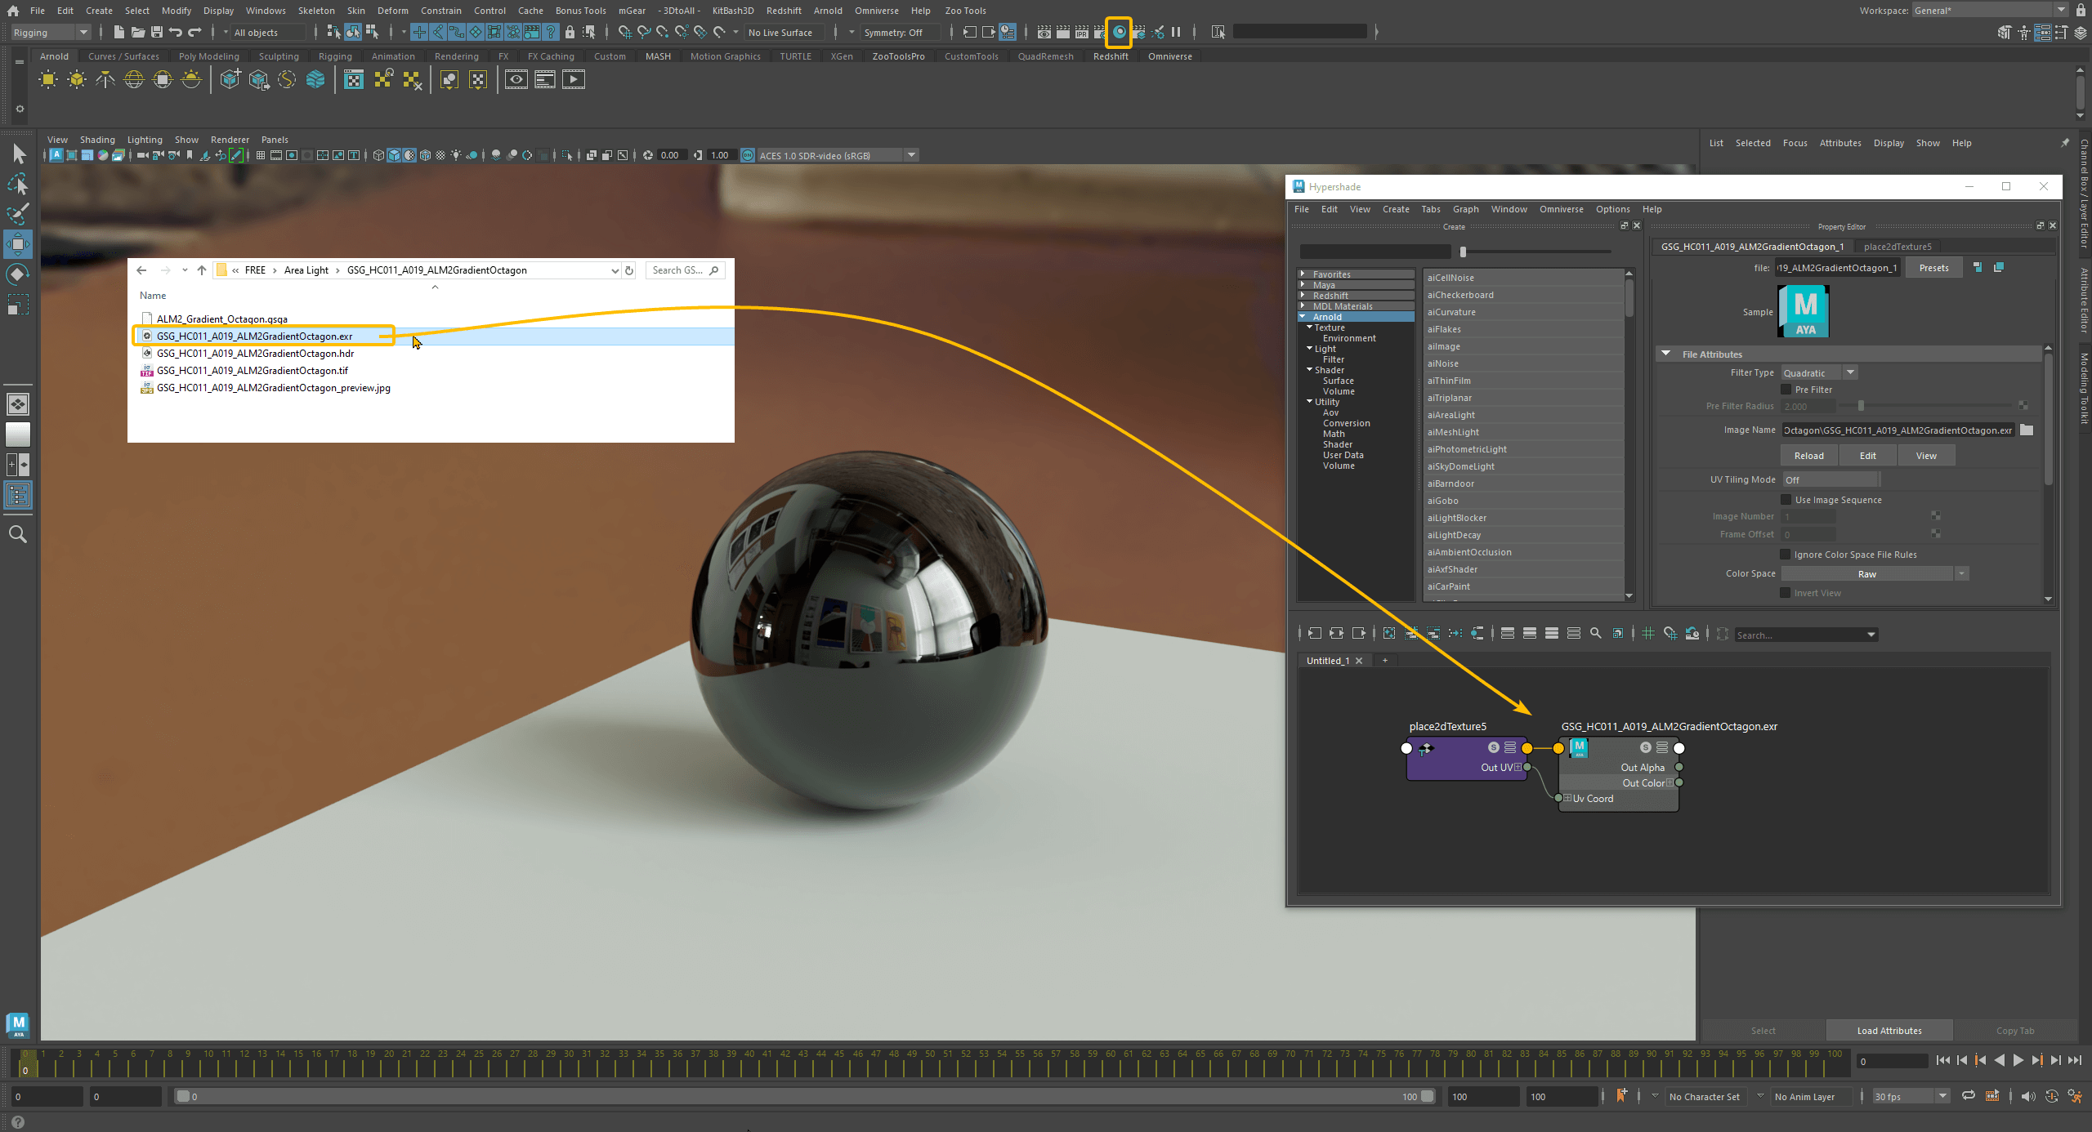
Task: Toggle audio mute on playback bar
Action: (2028, 1096)
